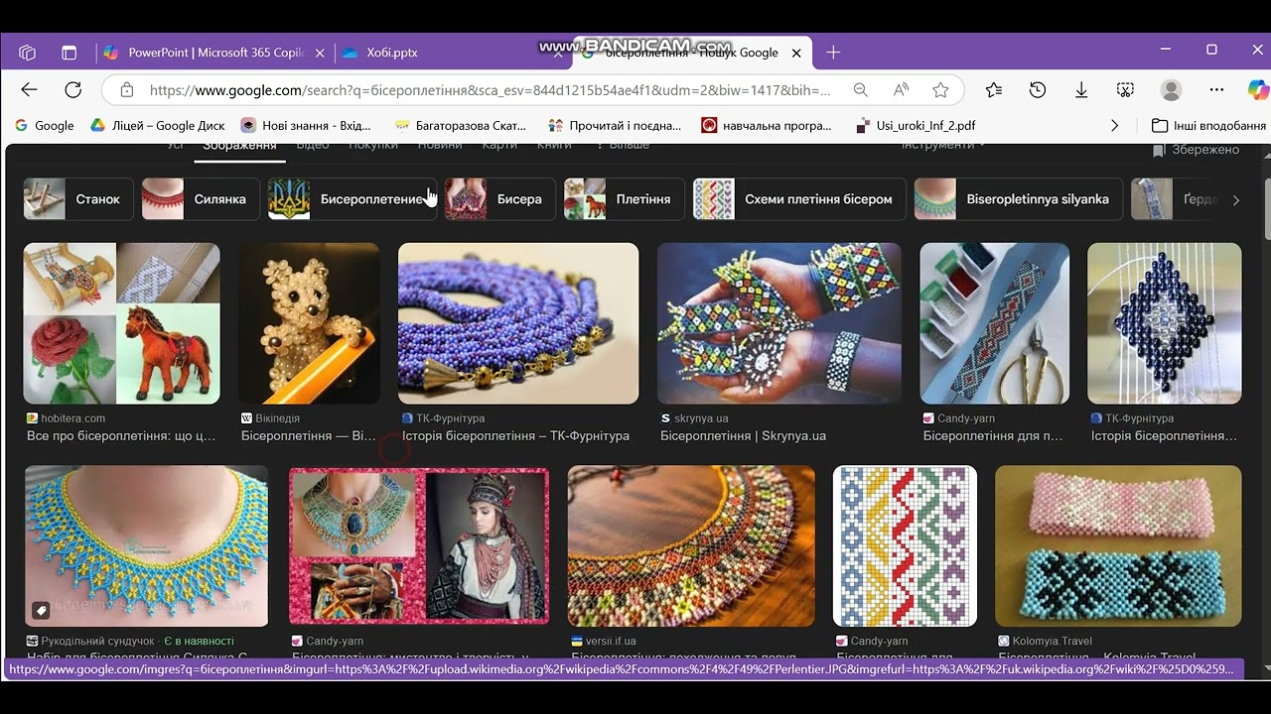Open the blue-yellow bead necklace thumbnail
Screen dimensions: 1271x714
146,545
